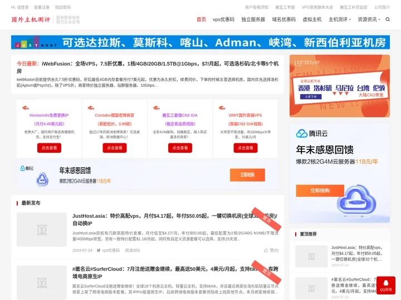Click the JustHost.asia article thumbnail in 最新发布
Screen dimensions: 401x300
coord(42,229)
